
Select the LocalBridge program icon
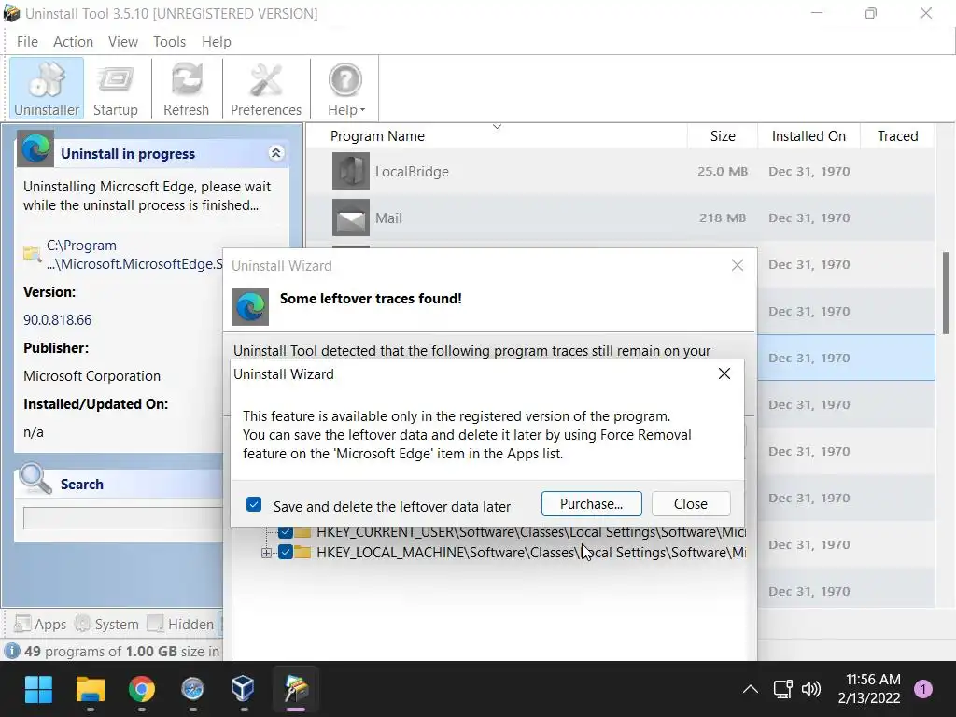(x=351, y=171)
